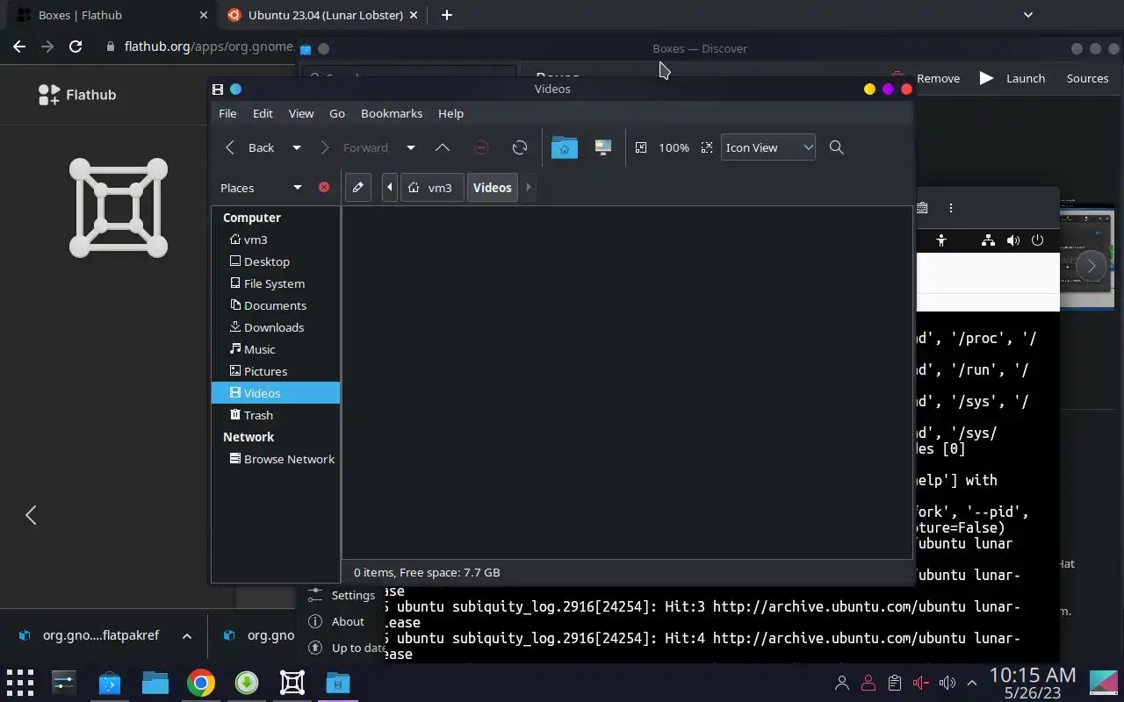
Task: Open the File menu
Action: pyautogui.click(x=227, y=113)
